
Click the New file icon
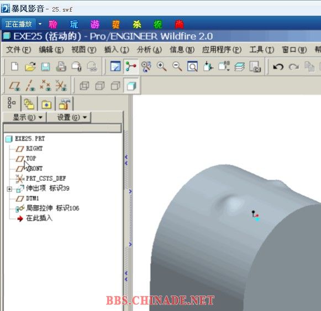click(15, 66)
